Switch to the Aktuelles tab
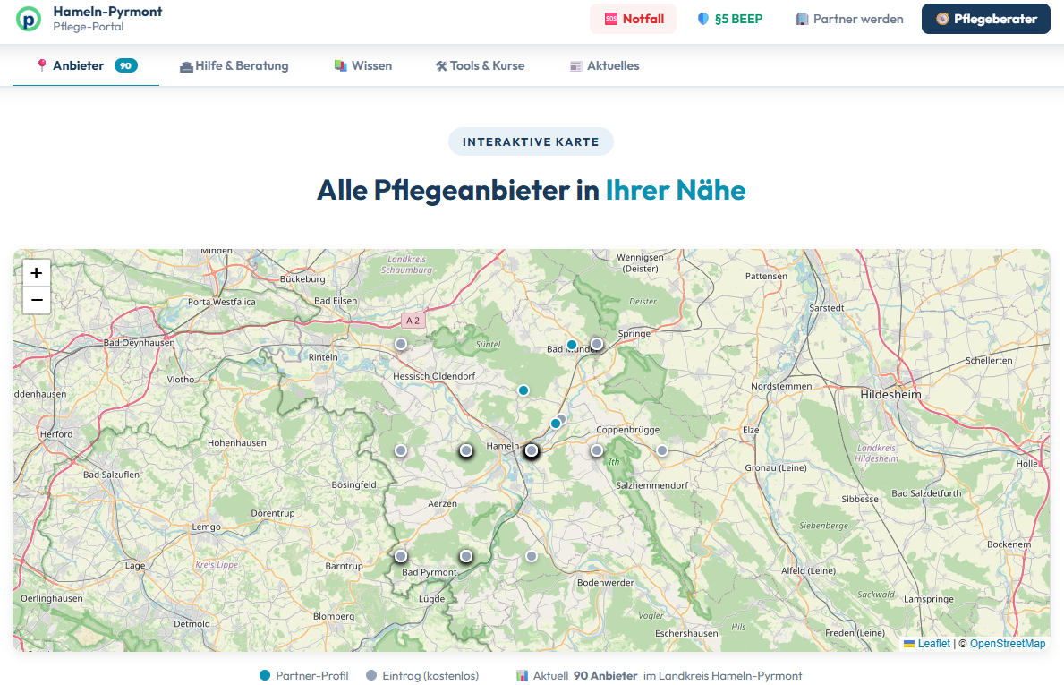Screen dimensions: 1064x685 point(612,65)
